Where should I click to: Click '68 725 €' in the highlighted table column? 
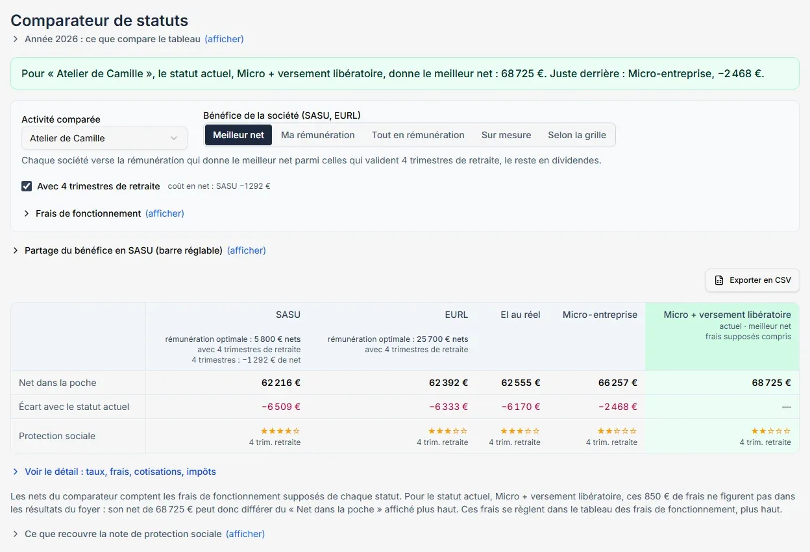pyautogui.click(x=772, y=383)
